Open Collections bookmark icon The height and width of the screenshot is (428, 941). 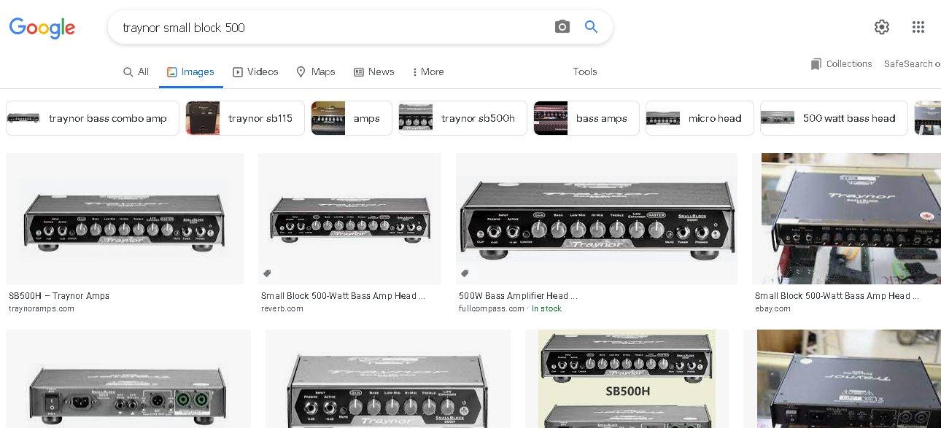pos(816,64)
